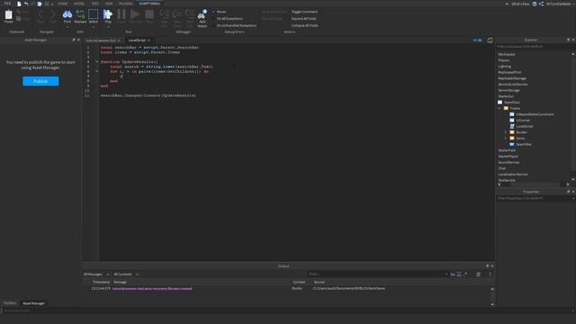The image size is (576, 324).
Task: Undock the Properties panel
Action: [568, 192]
